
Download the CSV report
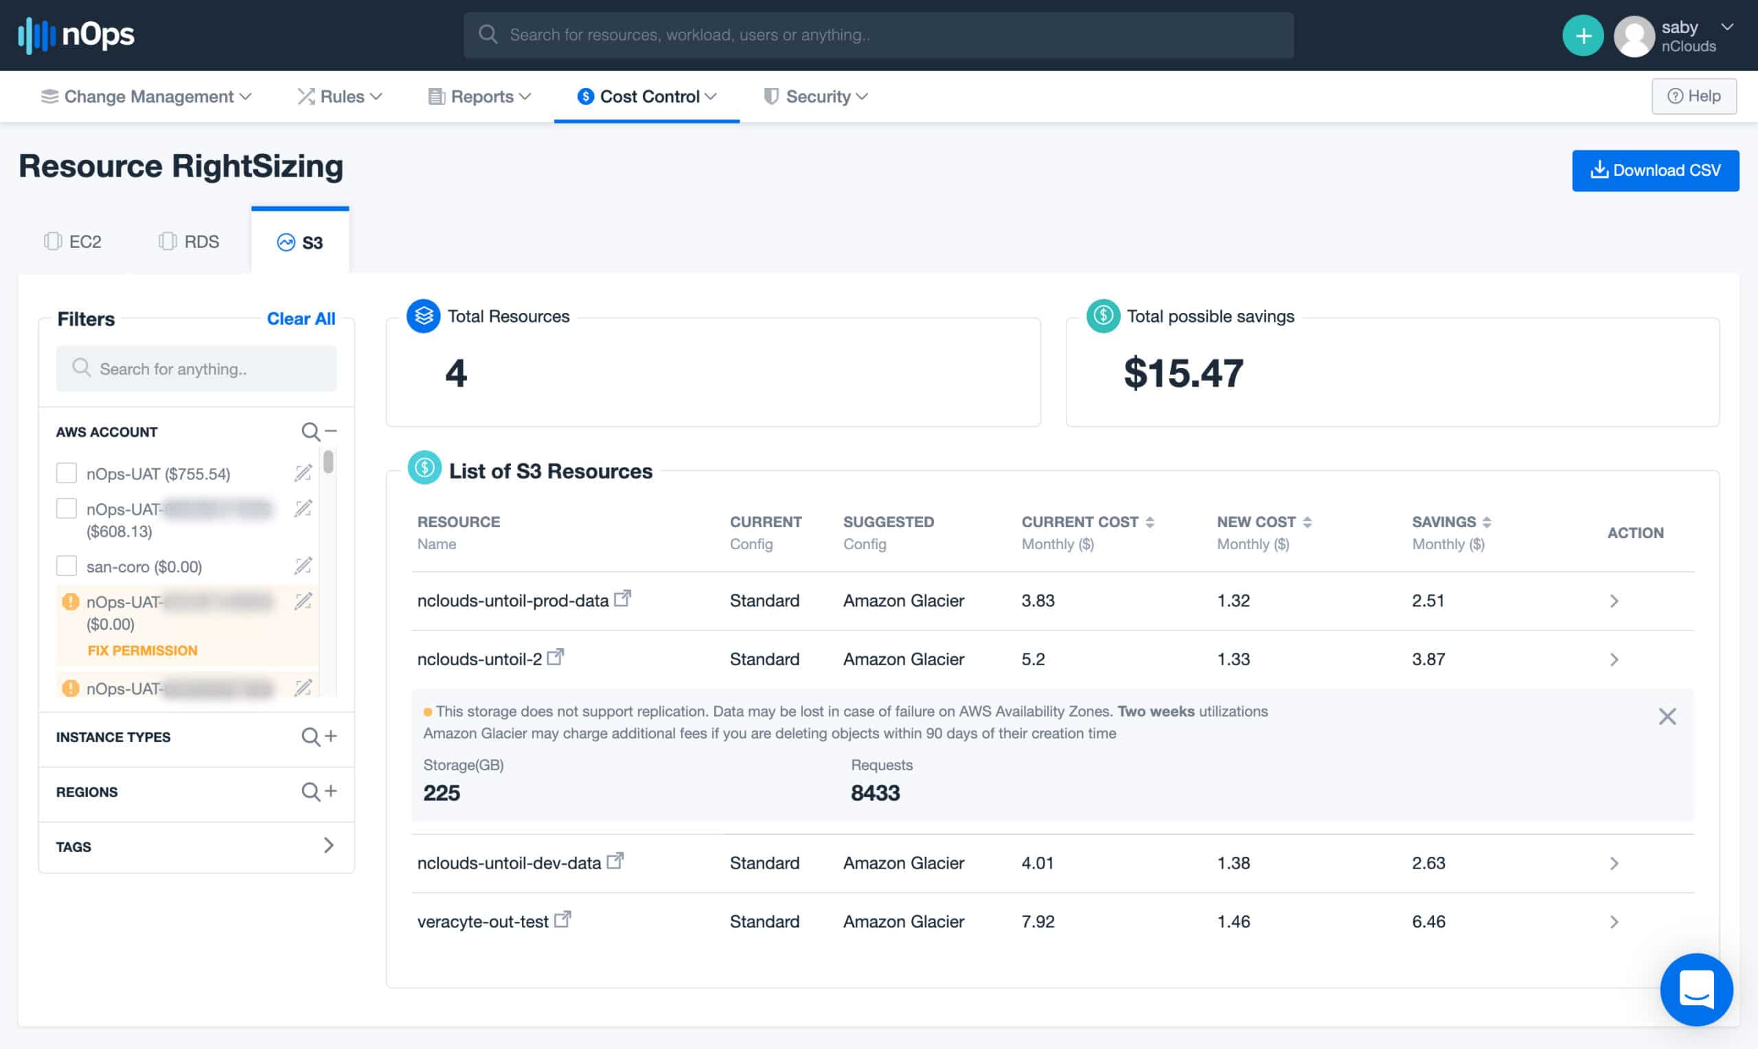click(1656, 170)
